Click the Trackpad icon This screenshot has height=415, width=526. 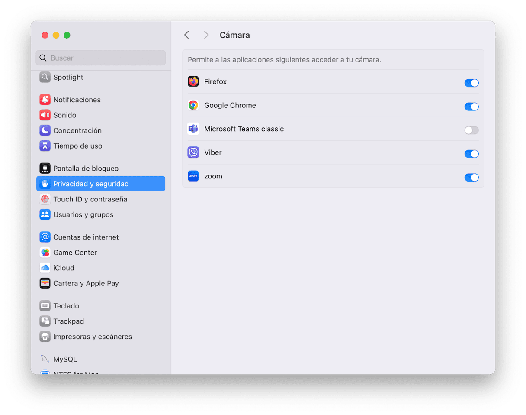coord(45,321)
